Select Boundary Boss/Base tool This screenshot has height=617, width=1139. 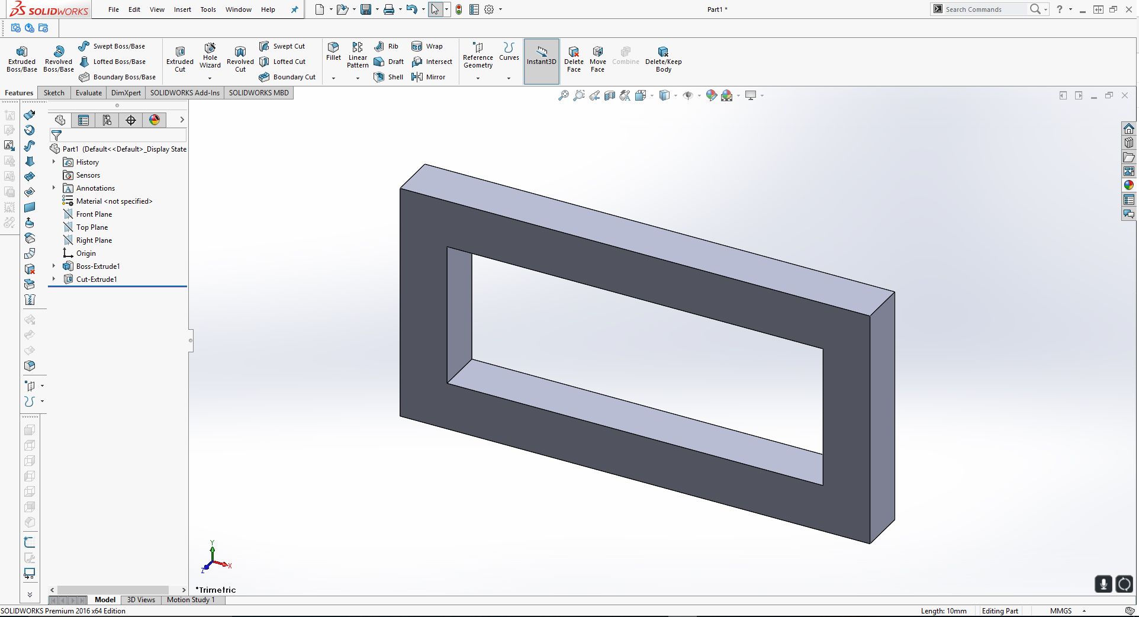(117, 77)
